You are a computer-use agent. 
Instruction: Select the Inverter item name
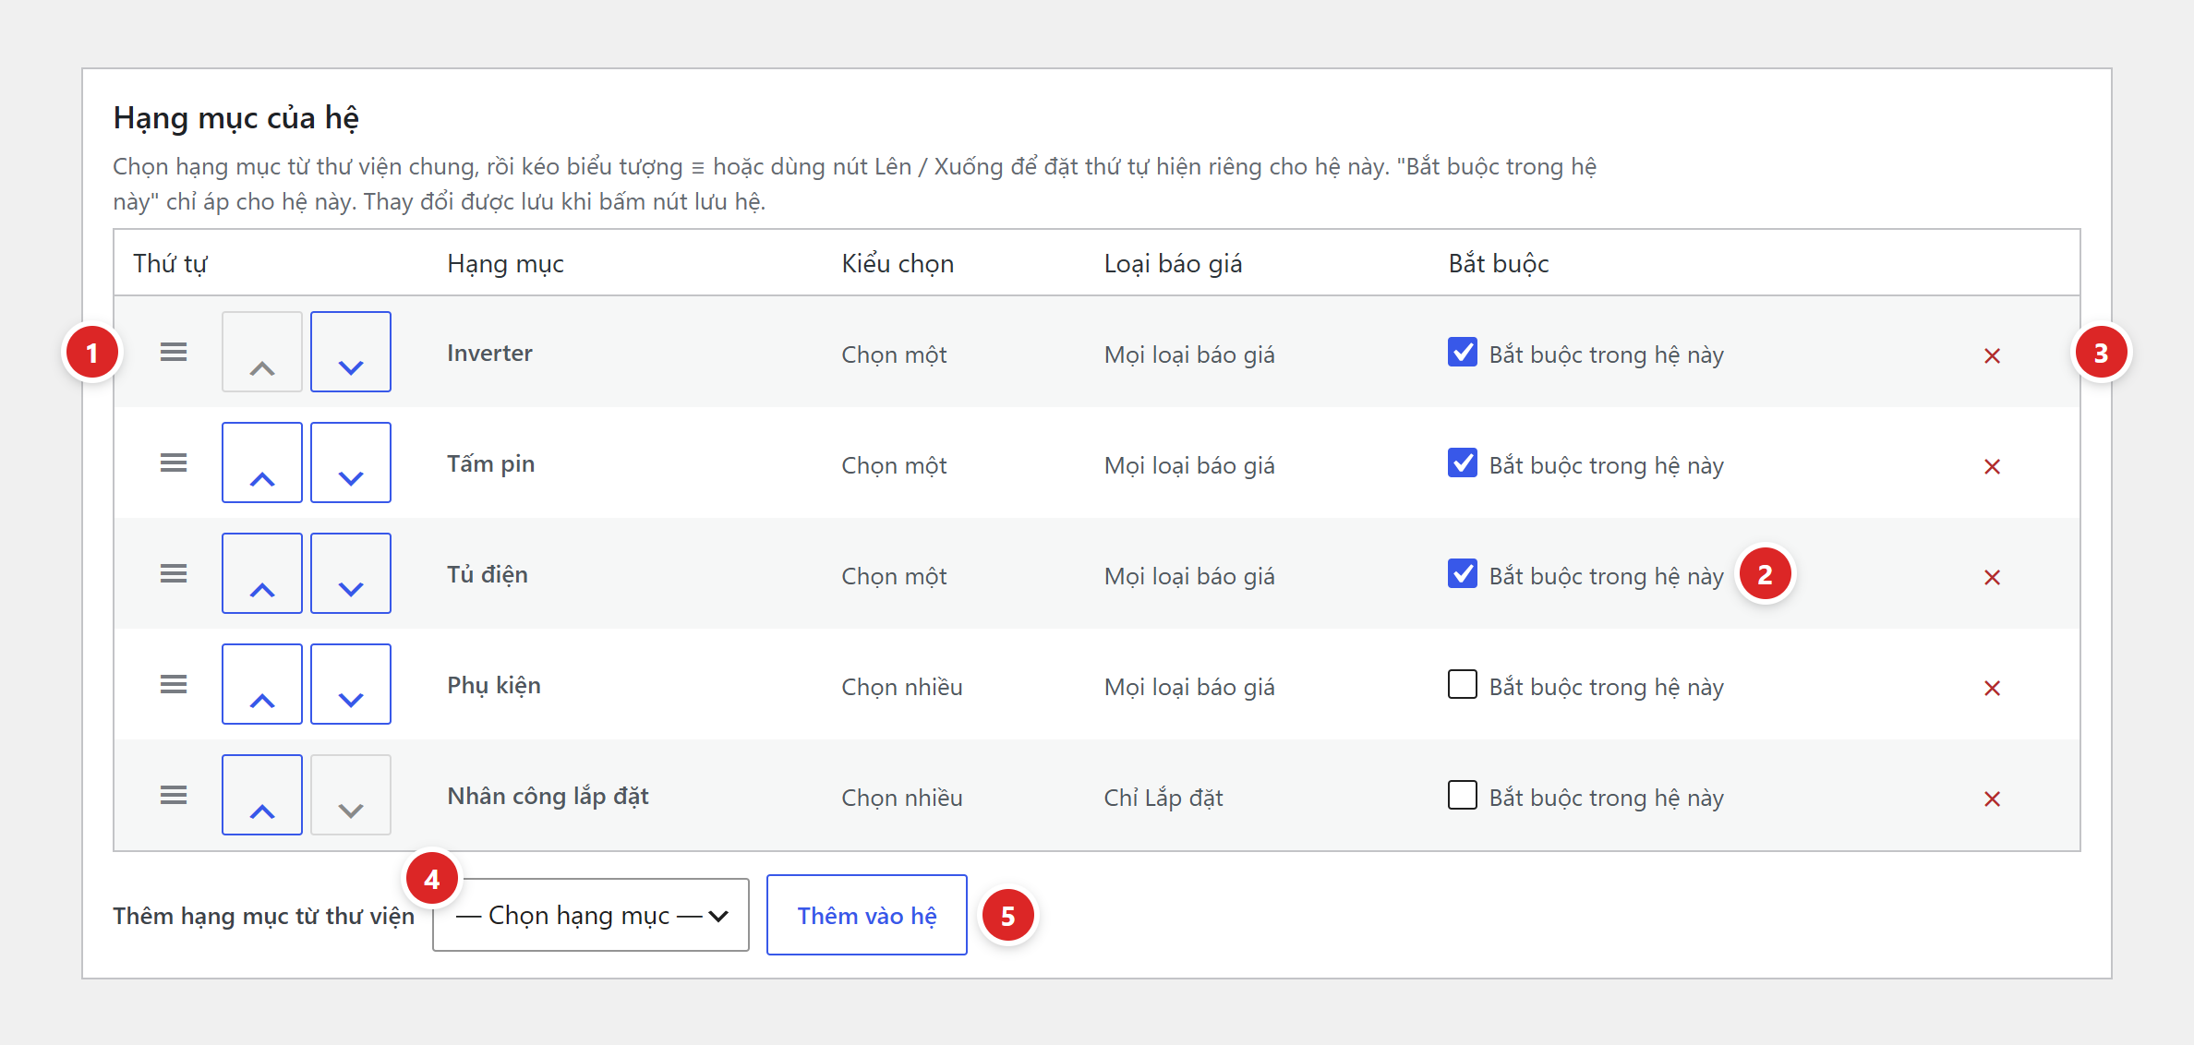pyautogui.click(x=489, y=354)
